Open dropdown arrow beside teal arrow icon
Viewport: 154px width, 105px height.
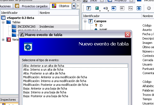[100, 11]
